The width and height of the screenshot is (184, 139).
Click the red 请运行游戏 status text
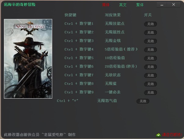172,135
